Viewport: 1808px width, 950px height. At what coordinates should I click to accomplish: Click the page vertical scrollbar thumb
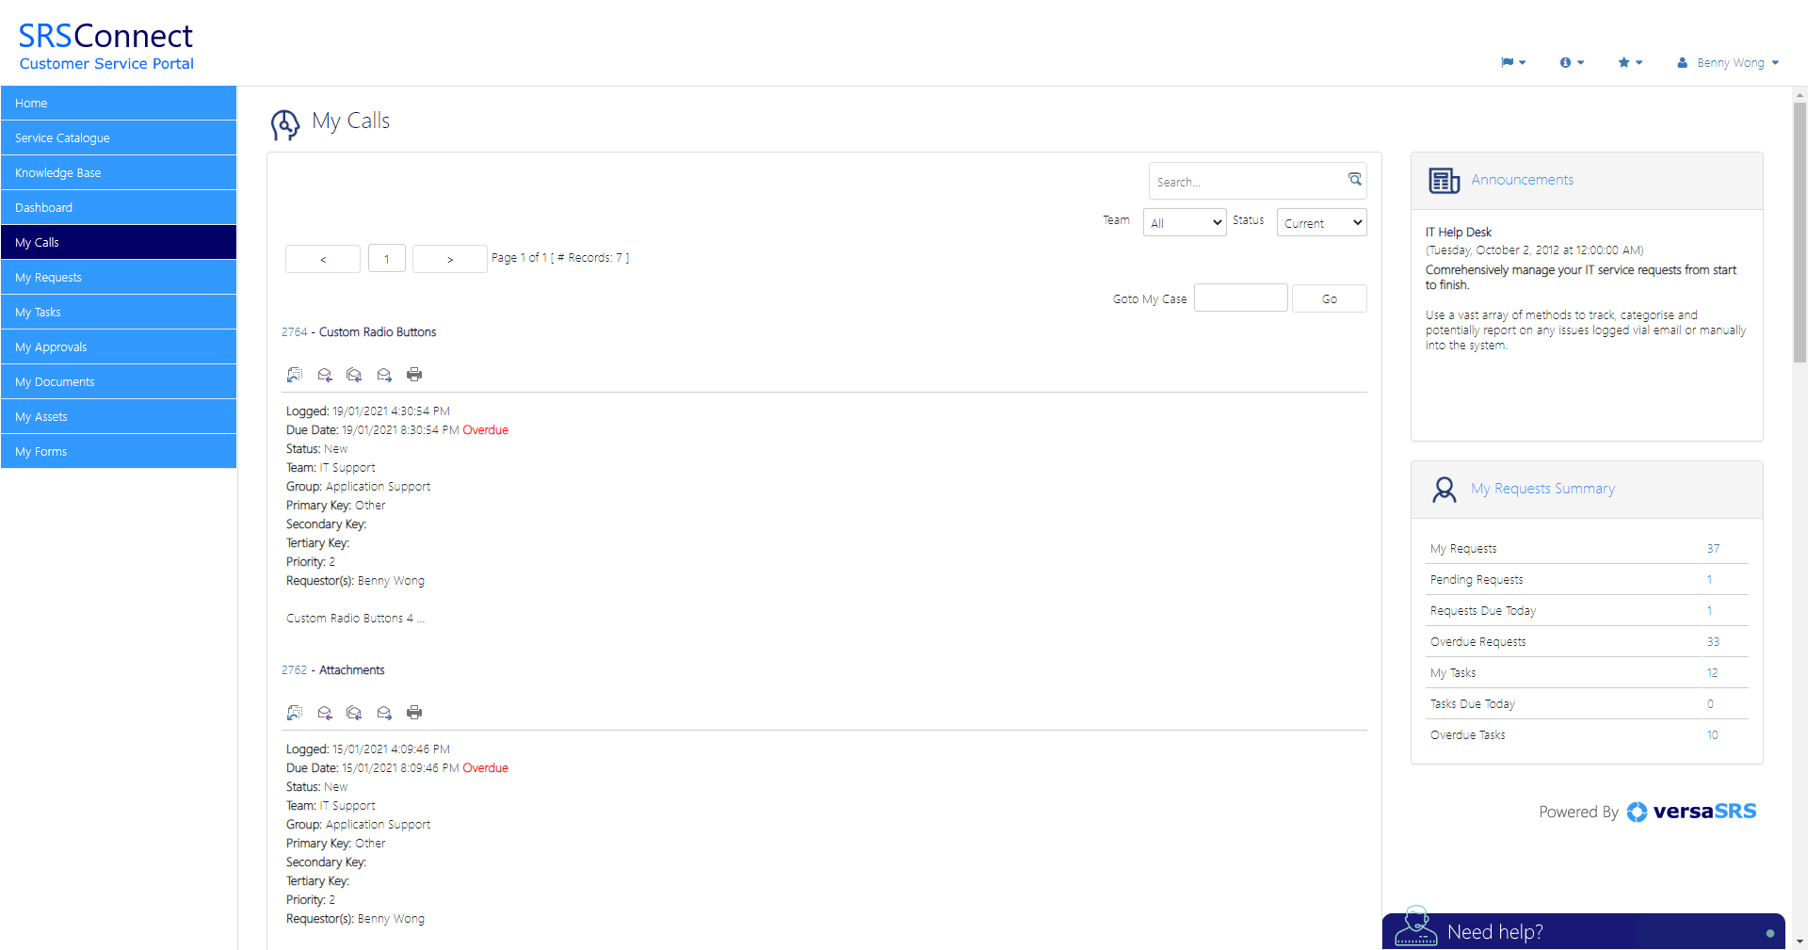point(1800,231)
